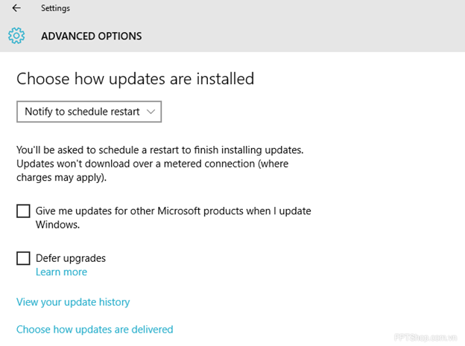This screenshot has width=465, height=346.
Task: Click the Settings window title text
Action: pyautogui.click(x=55, y=8)
